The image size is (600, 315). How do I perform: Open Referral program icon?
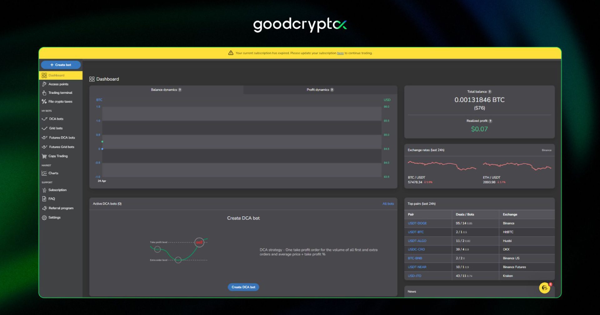pos(44,208)
